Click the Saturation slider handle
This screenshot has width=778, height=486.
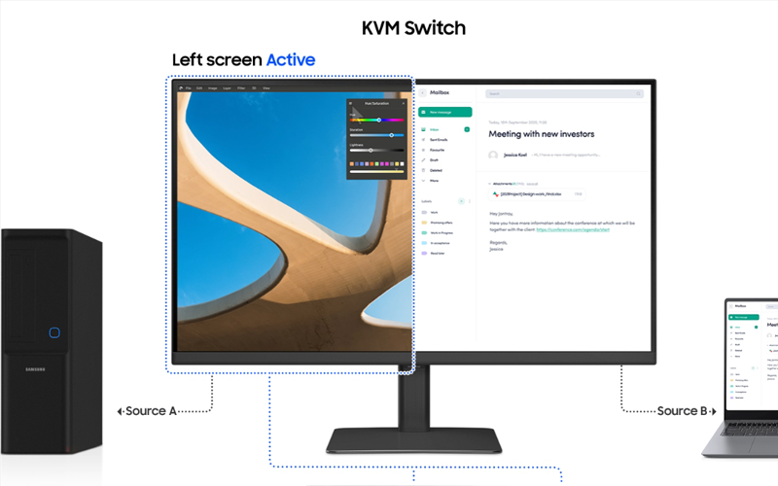(x=392, y=135)
